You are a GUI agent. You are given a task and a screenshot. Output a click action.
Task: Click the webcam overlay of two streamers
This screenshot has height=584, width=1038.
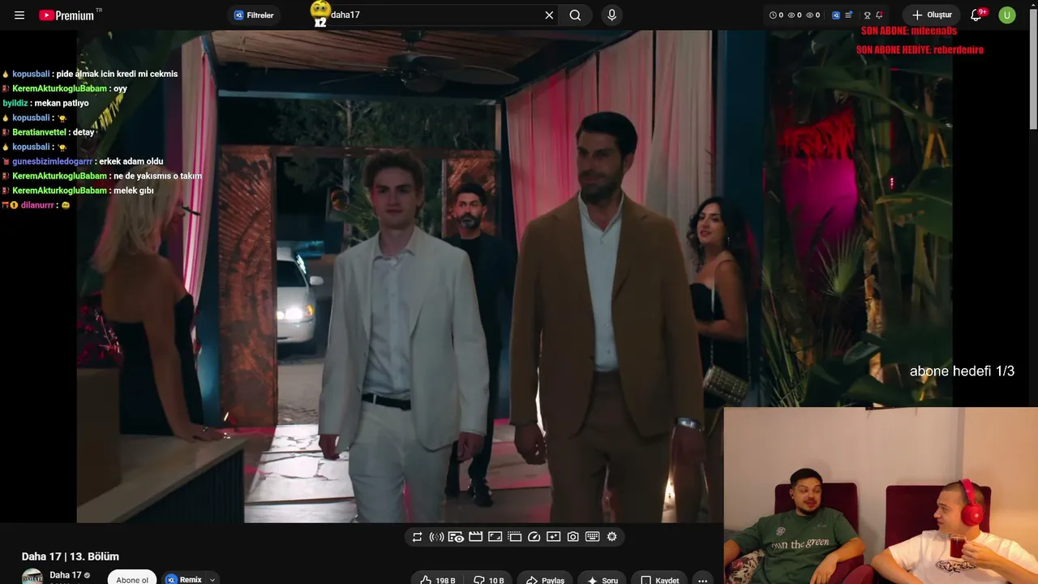click(x=881, y=496)
